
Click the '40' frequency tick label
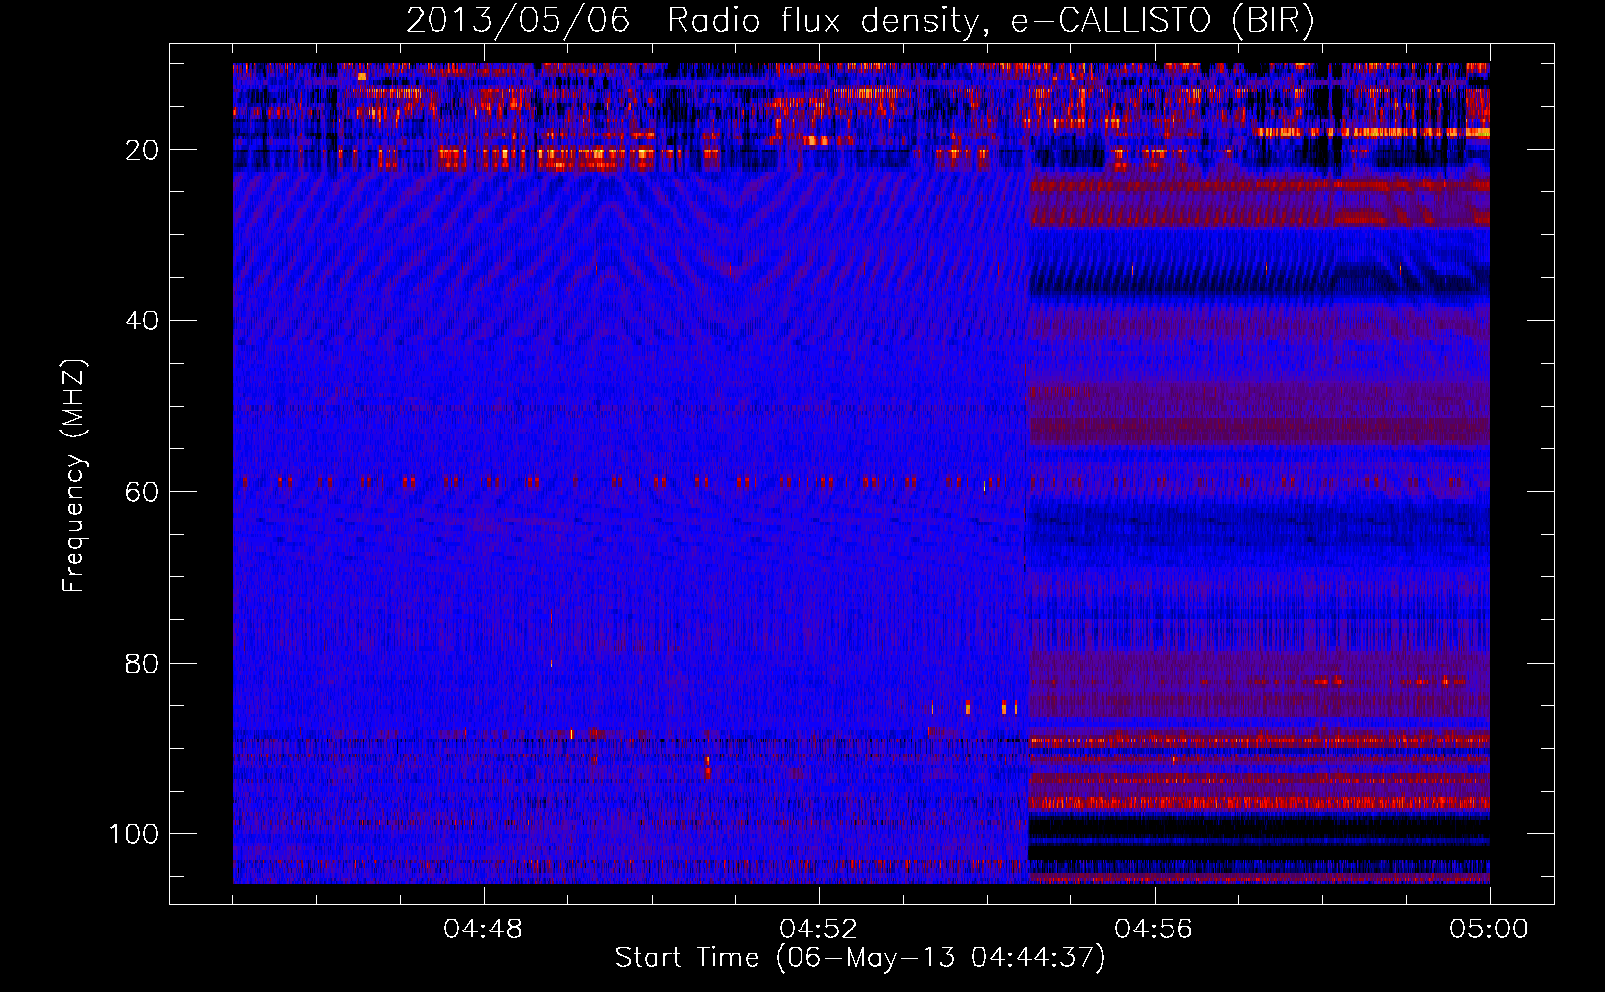coord(142,321)
